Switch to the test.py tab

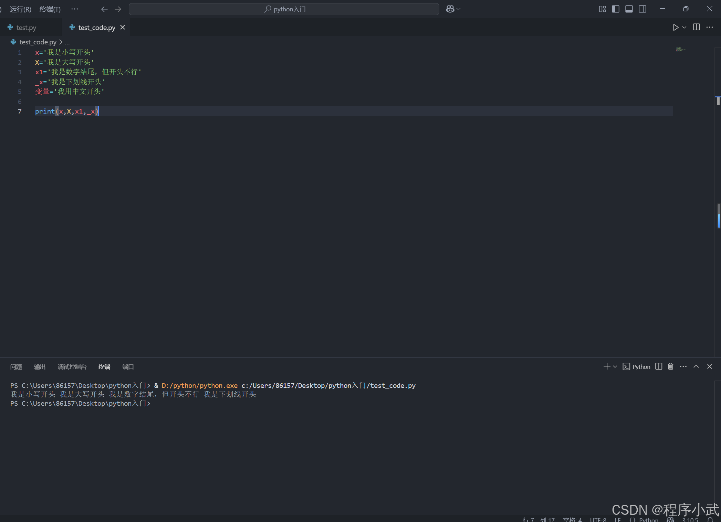tap(26, 28)
